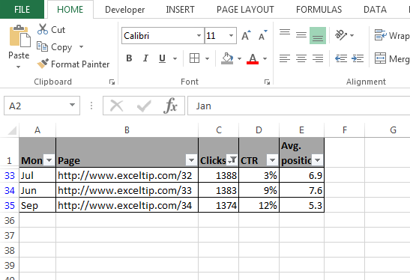Toggle Underline formatting
This screenshot has width=410, height=280.
(x=162, y=58)
